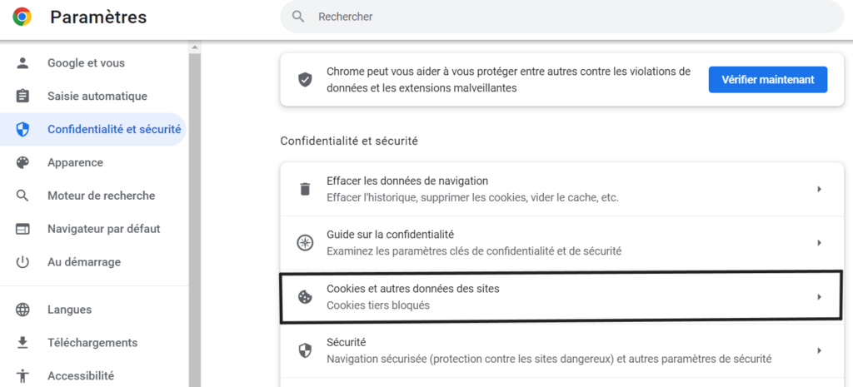This screenshot has width=853, height=387.
Task: Click the Rechercher settings search field
Action: pos(562,17)
